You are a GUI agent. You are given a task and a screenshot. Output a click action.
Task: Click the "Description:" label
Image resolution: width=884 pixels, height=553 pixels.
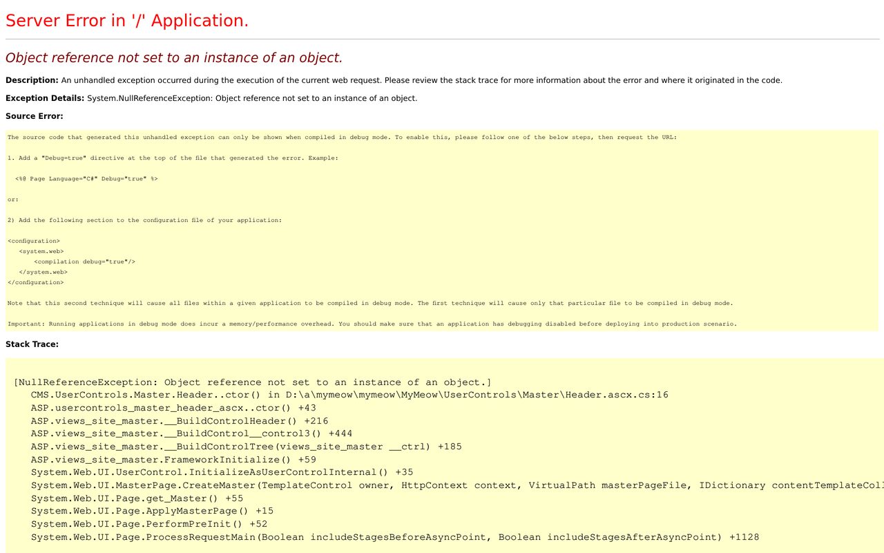pyautogui.click(x=32, y=80)
